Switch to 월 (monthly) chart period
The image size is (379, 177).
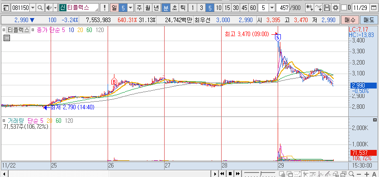tap(148, 8)
